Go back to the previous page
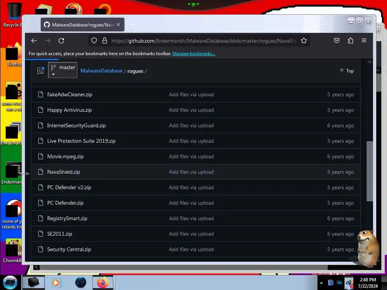This screenshot has width=387, height=290. (x=34, y=41)
